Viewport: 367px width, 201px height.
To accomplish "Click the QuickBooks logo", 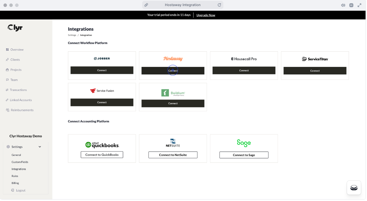I will point(102,145).
